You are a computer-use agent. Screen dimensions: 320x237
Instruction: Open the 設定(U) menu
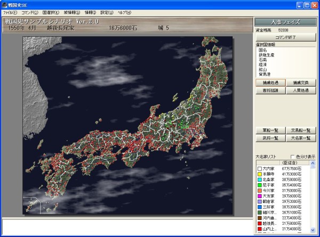(107, 13)
